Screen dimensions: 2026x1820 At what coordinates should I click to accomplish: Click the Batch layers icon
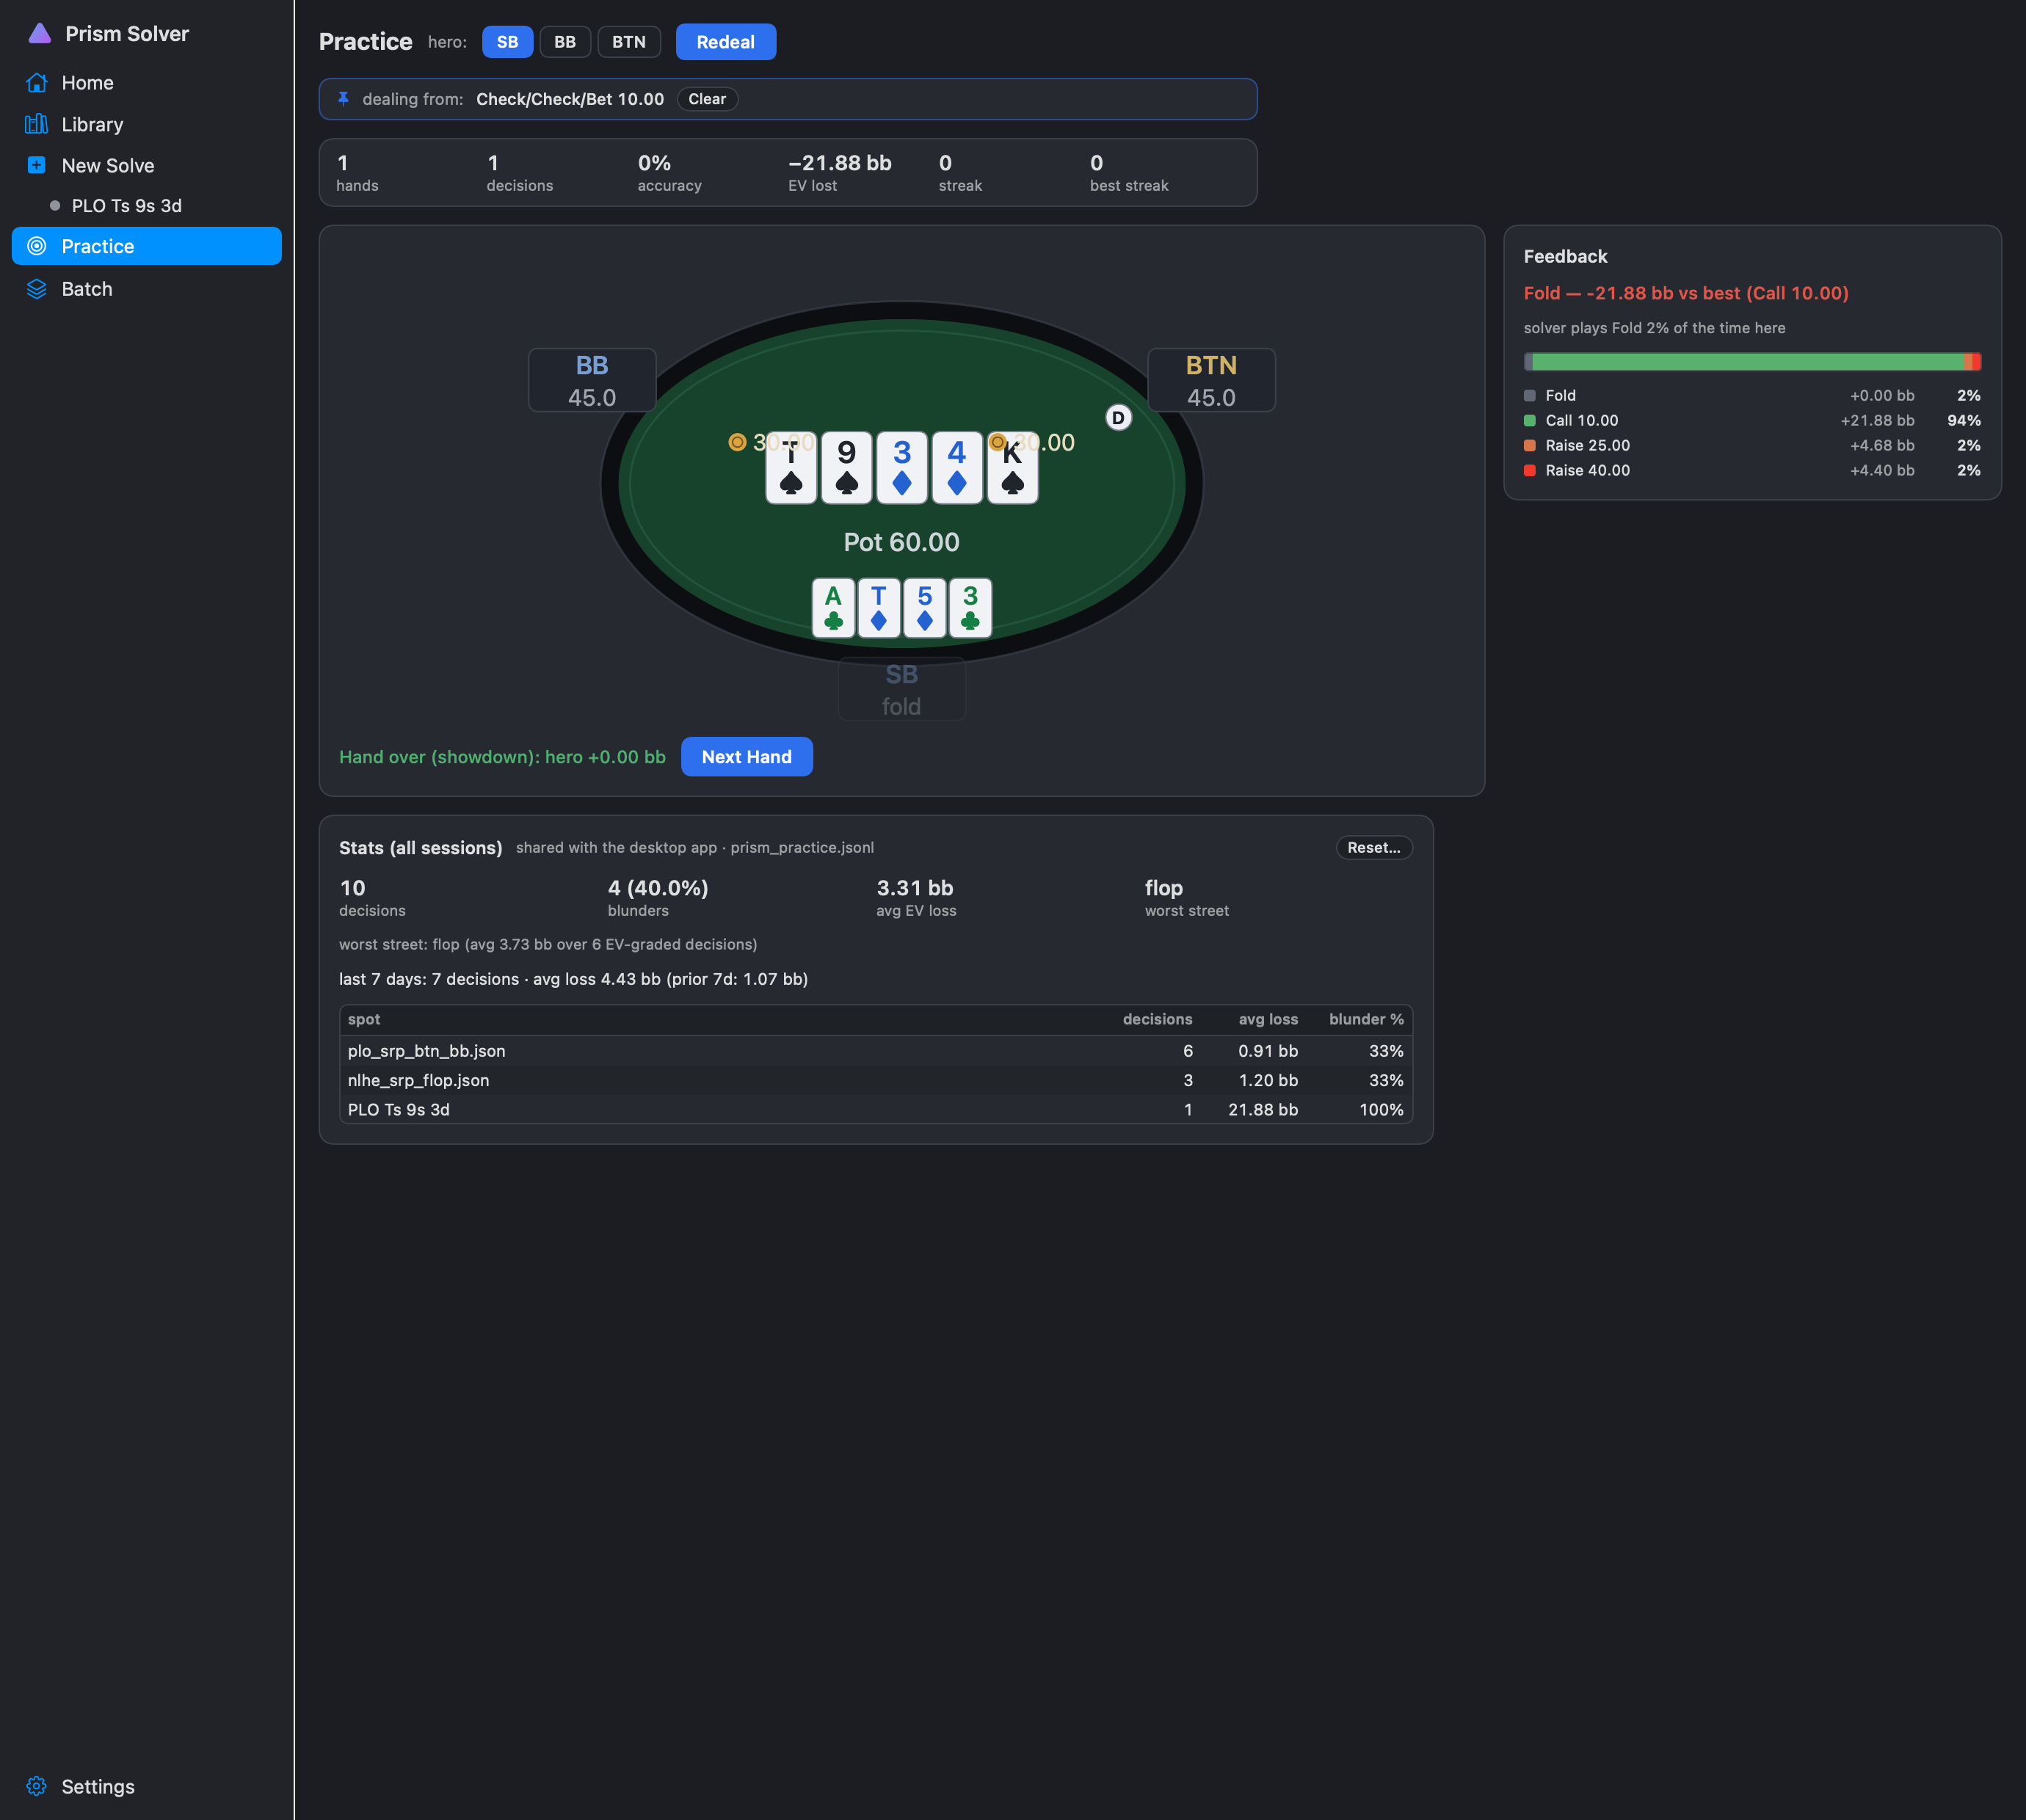coord(37,289)
